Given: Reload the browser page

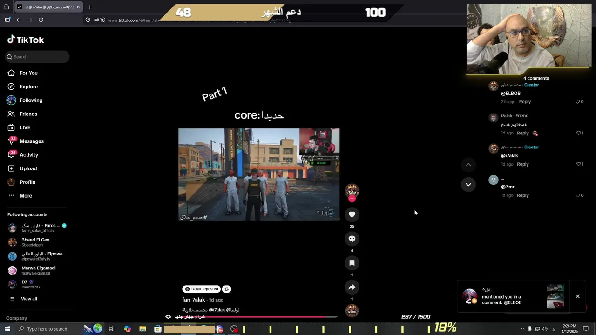Looking at the screenshot, I should (41, 20).
